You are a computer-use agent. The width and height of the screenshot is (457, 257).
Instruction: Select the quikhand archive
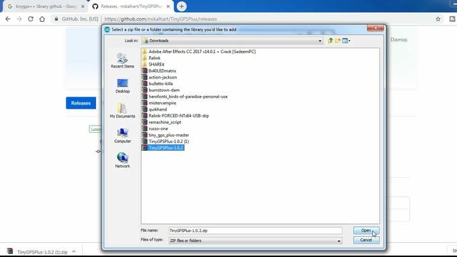pyautogui.click(x=154, y=109)
